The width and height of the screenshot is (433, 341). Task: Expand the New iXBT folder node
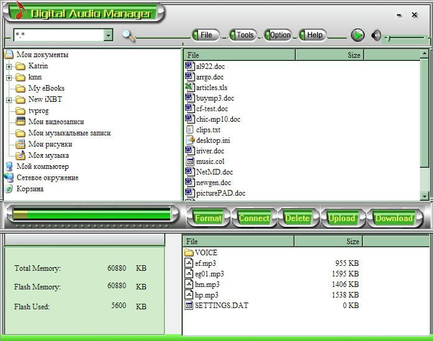click(9, 100)
